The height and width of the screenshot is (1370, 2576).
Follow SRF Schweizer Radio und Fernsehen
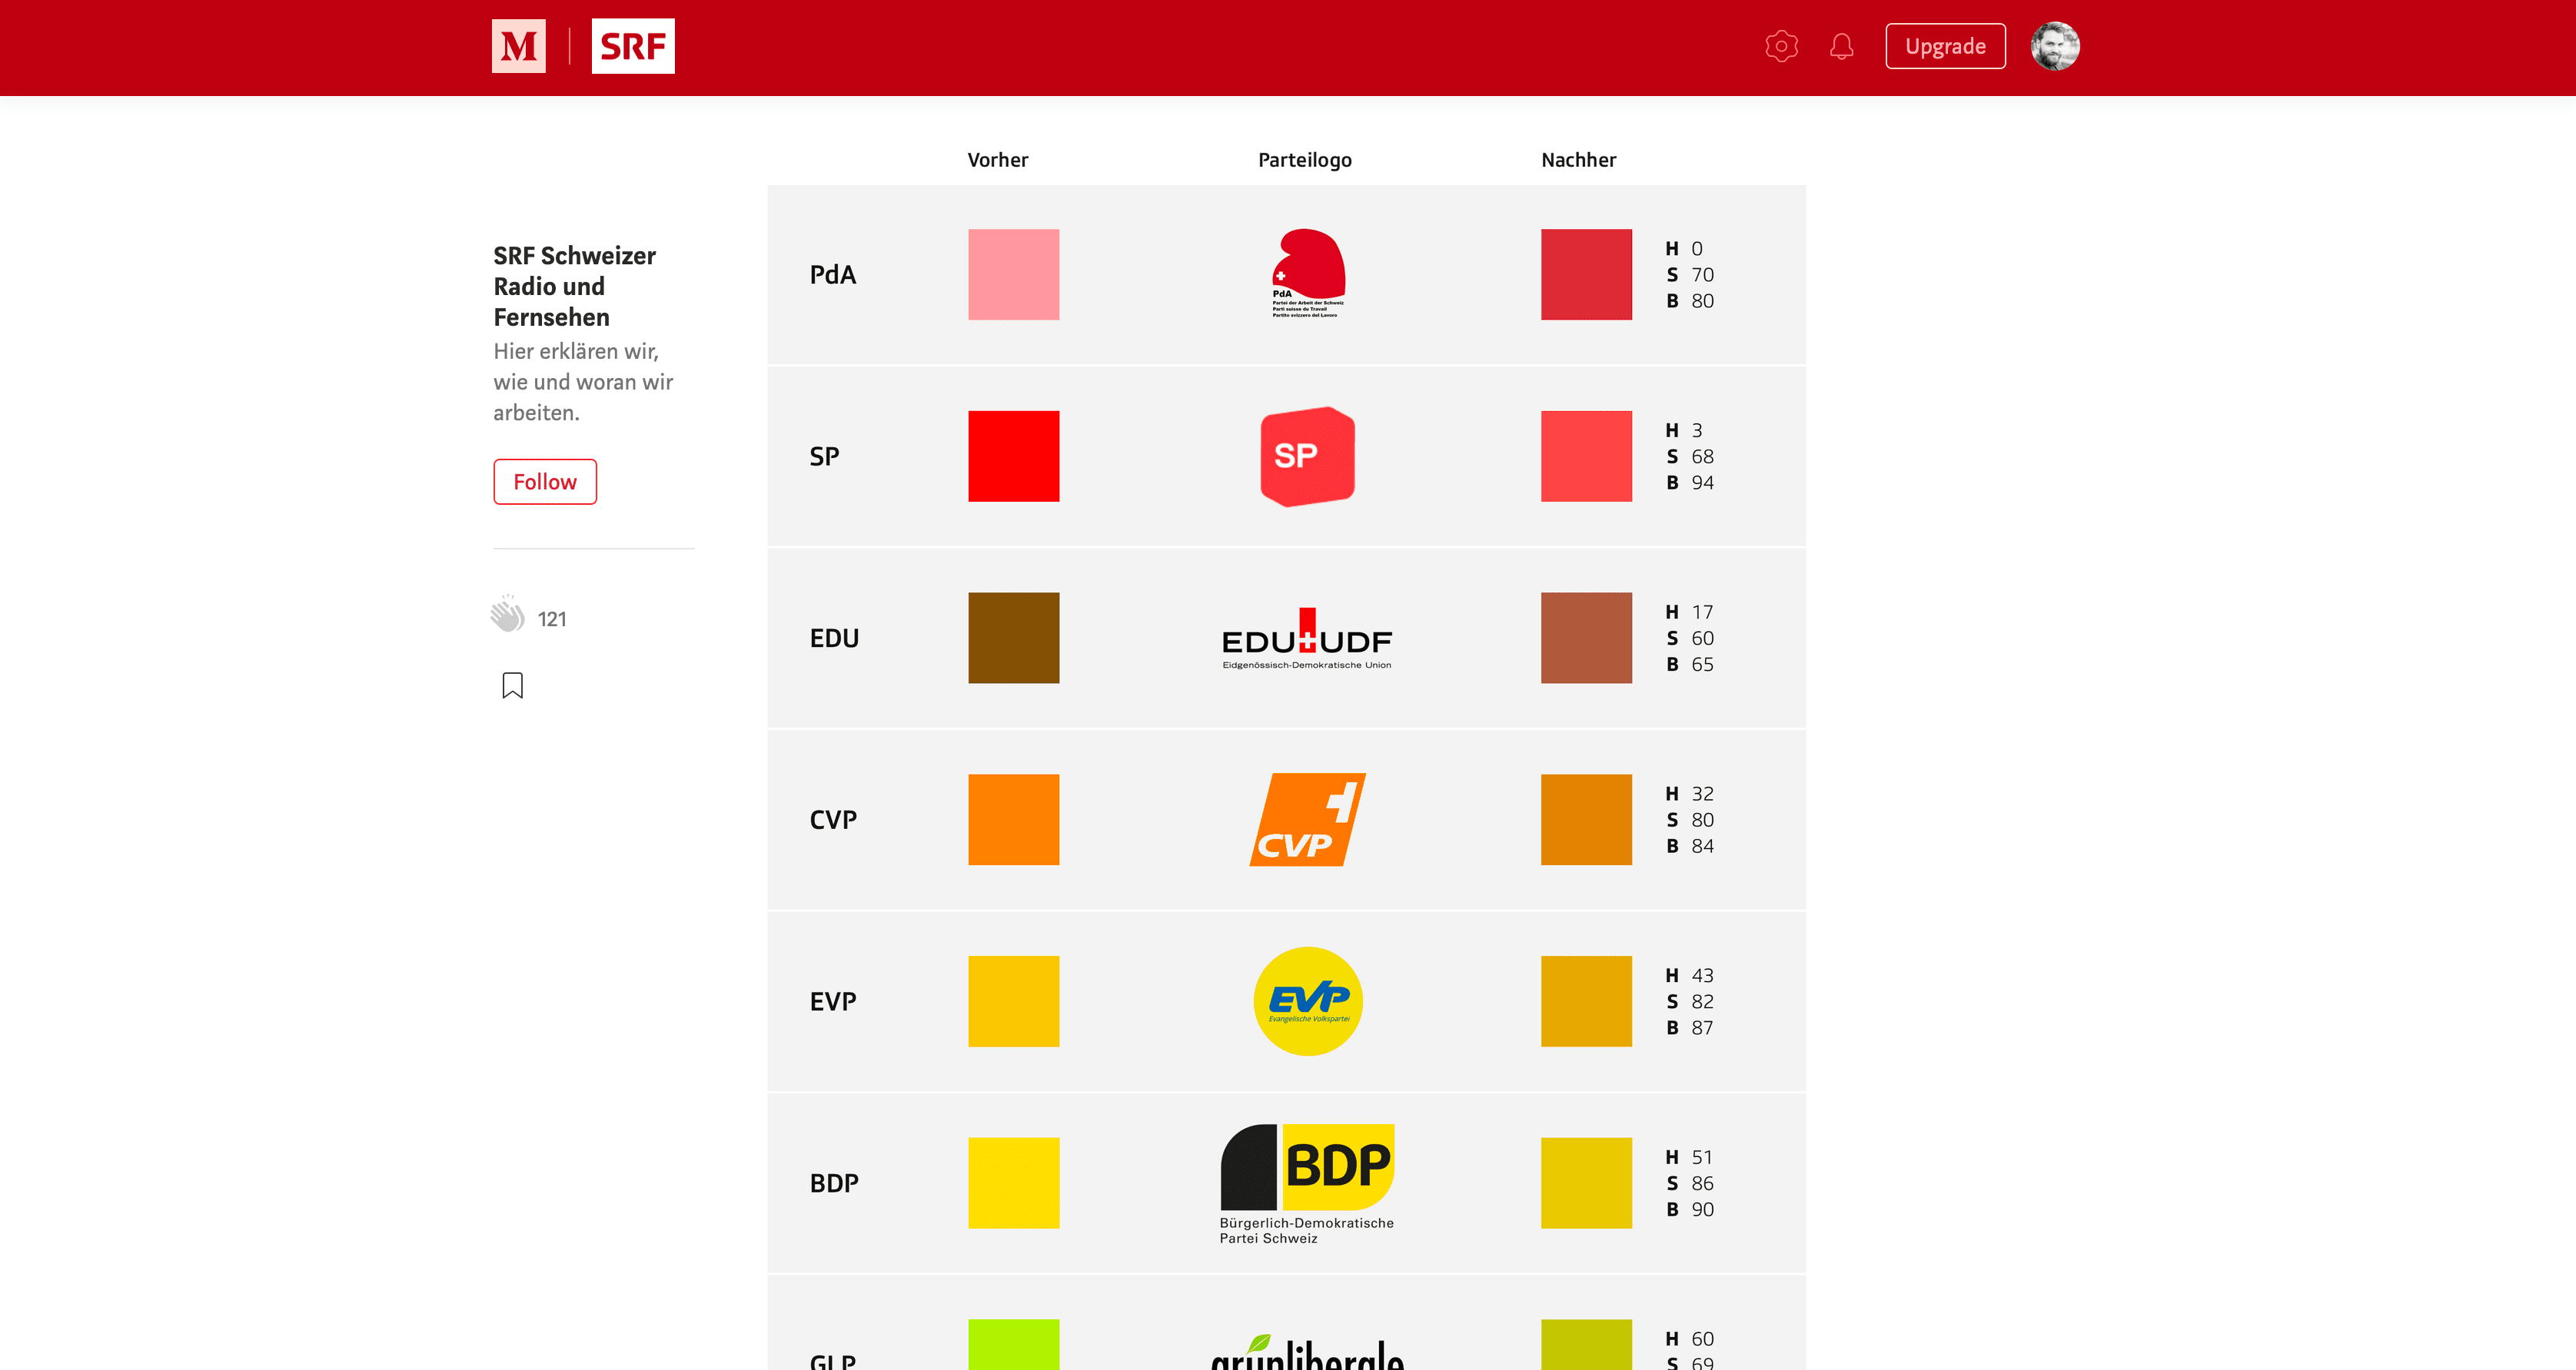[x=545, y=482]
